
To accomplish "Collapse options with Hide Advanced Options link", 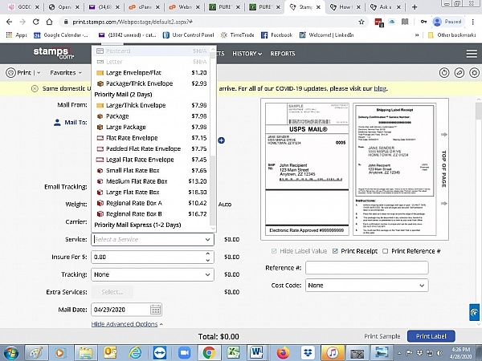I will point(126,324).
